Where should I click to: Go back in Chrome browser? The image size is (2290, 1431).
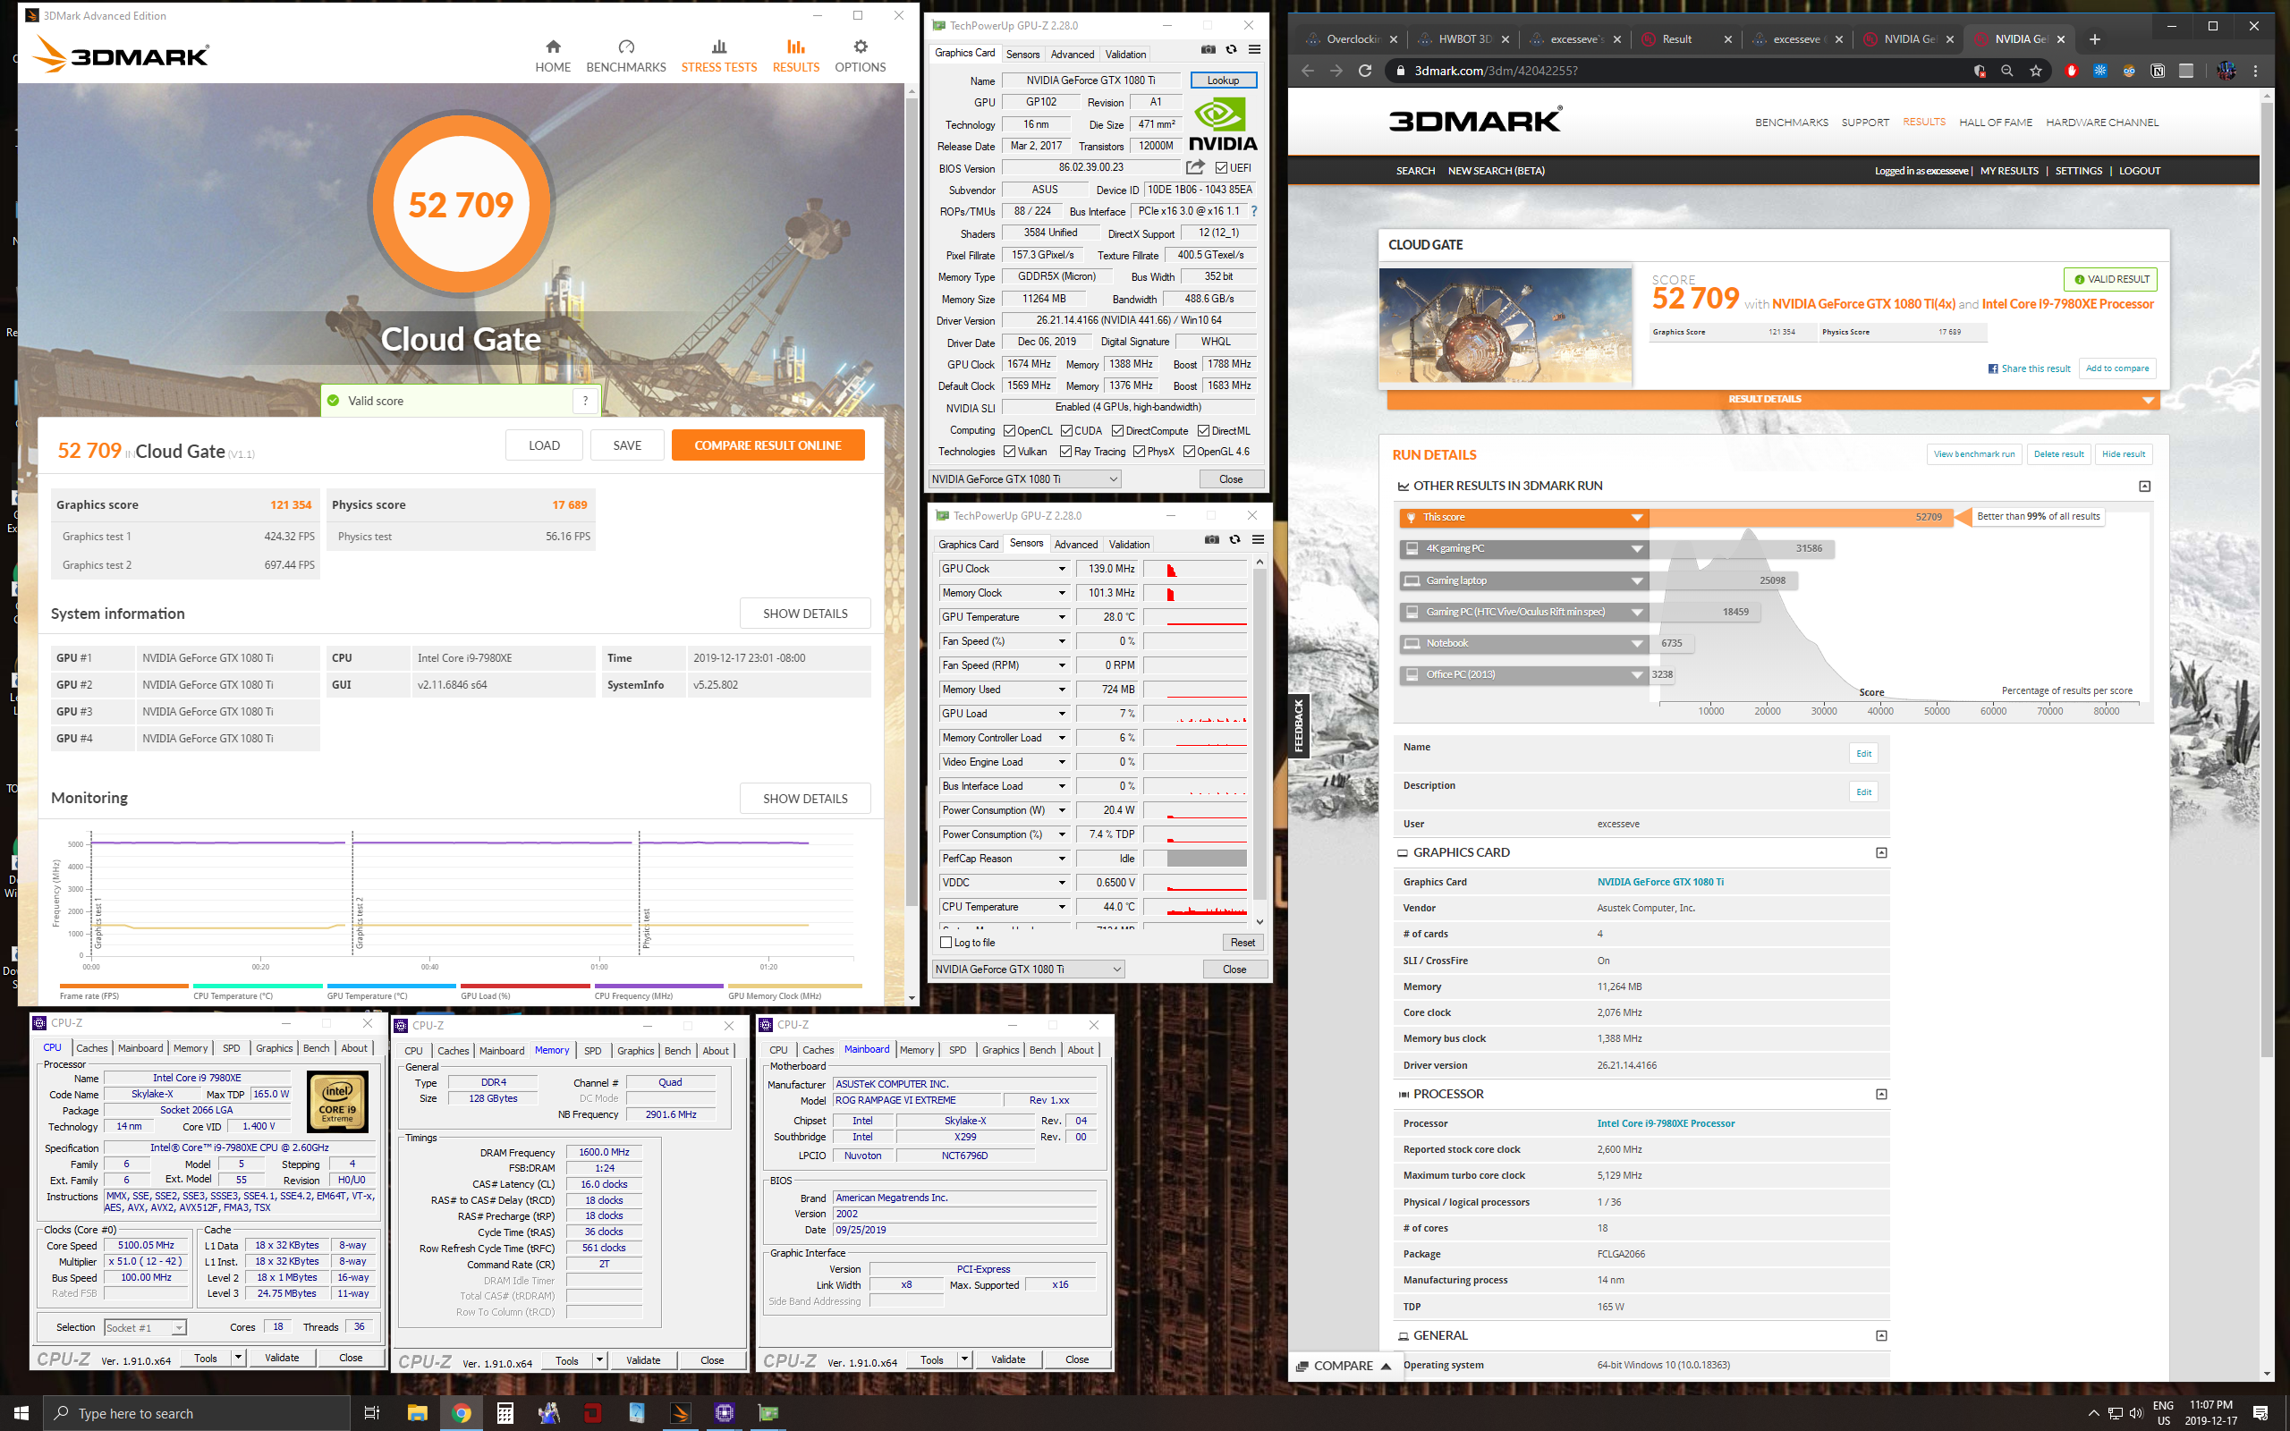click(1308, 71)
